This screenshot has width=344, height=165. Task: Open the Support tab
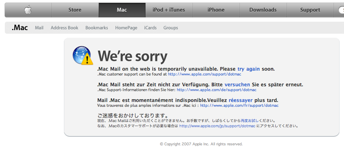310,10
